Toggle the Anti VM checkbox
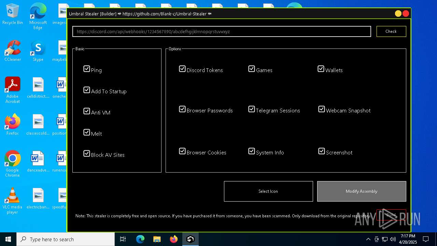 [x=87, y=111]
